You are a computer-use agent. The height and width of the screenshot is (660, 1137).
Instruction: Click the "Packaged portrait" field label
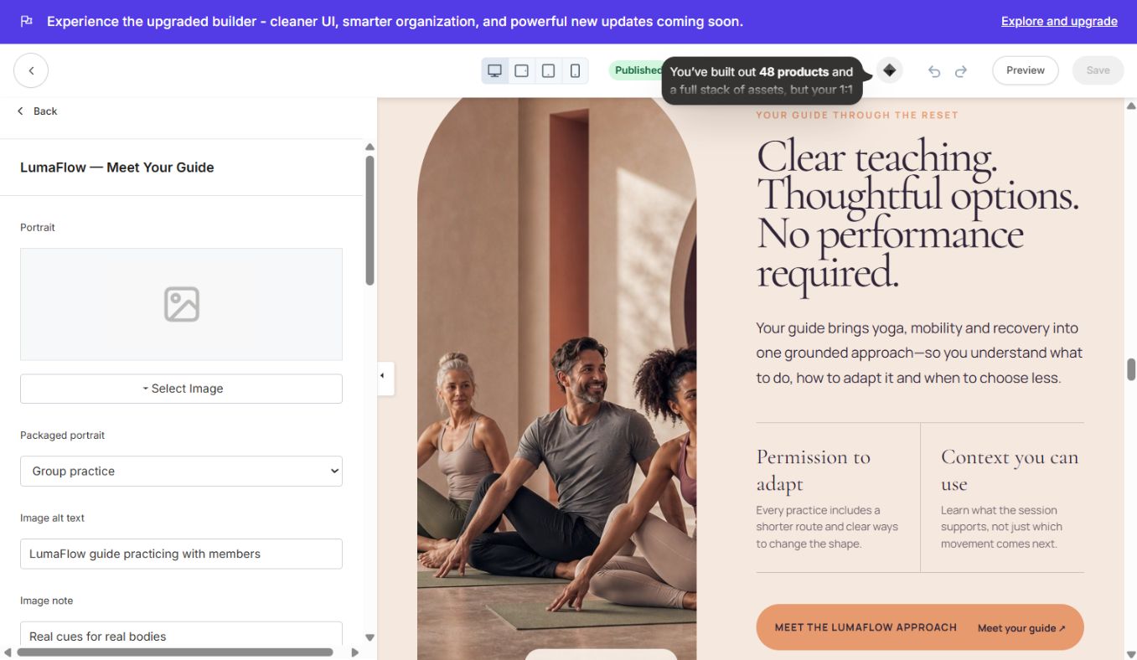click(x=63, y=436)
